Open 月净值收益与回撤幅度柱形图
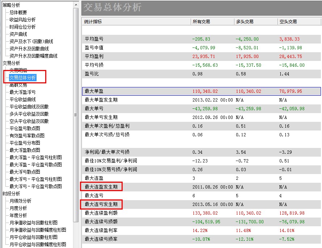Screen dimensions: 322x248 point(38,230)
